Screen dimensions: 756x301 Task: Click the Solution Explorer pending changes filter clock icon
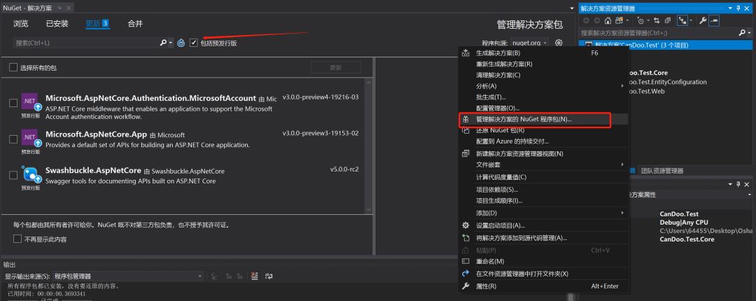[x=640, y=20]
